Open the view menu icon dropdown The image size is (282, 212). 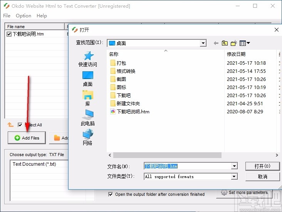[245, 43]
